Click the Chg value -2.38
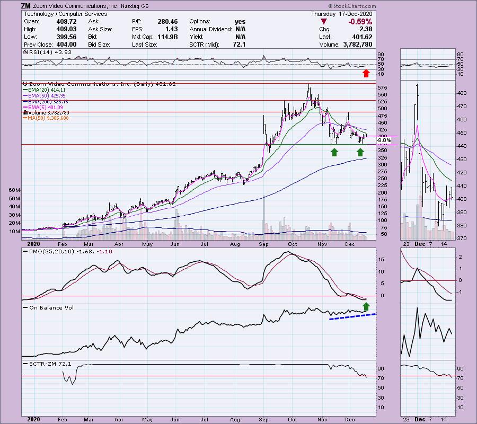 coord(365,29)
